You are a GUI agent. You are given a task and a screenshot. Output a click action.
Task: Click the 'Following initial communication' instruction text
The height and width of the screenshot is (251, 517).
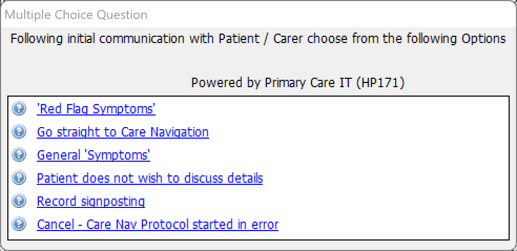tap(258, 39)
